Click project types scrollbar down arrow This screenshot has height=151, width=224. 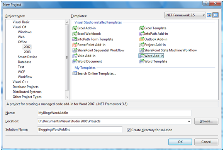click(67, 97)
